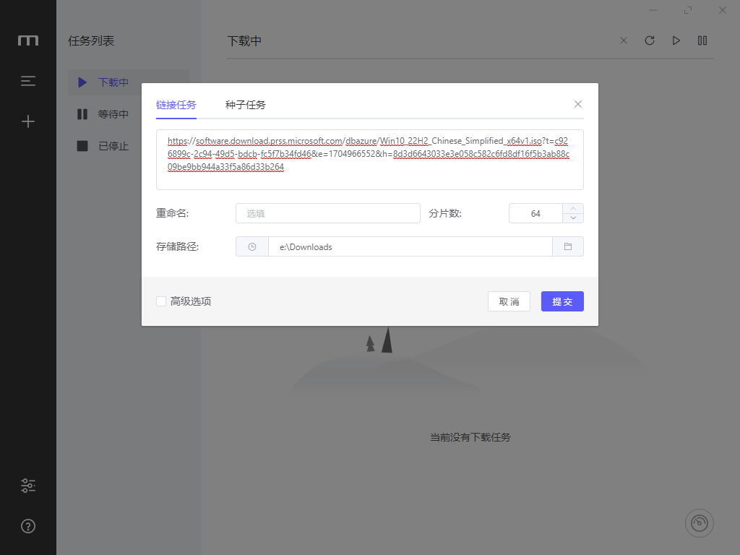Increase the 分片数 value with up arrow

click(573, 208)
